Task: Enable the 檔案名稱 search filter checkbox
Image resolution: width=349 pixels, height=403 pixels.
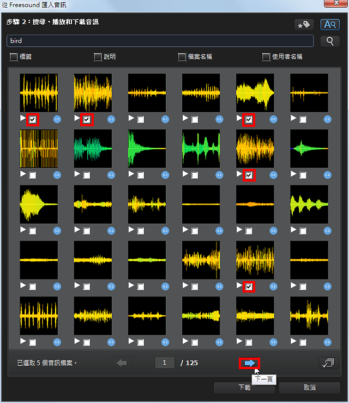Action: (x=182, y=57)
